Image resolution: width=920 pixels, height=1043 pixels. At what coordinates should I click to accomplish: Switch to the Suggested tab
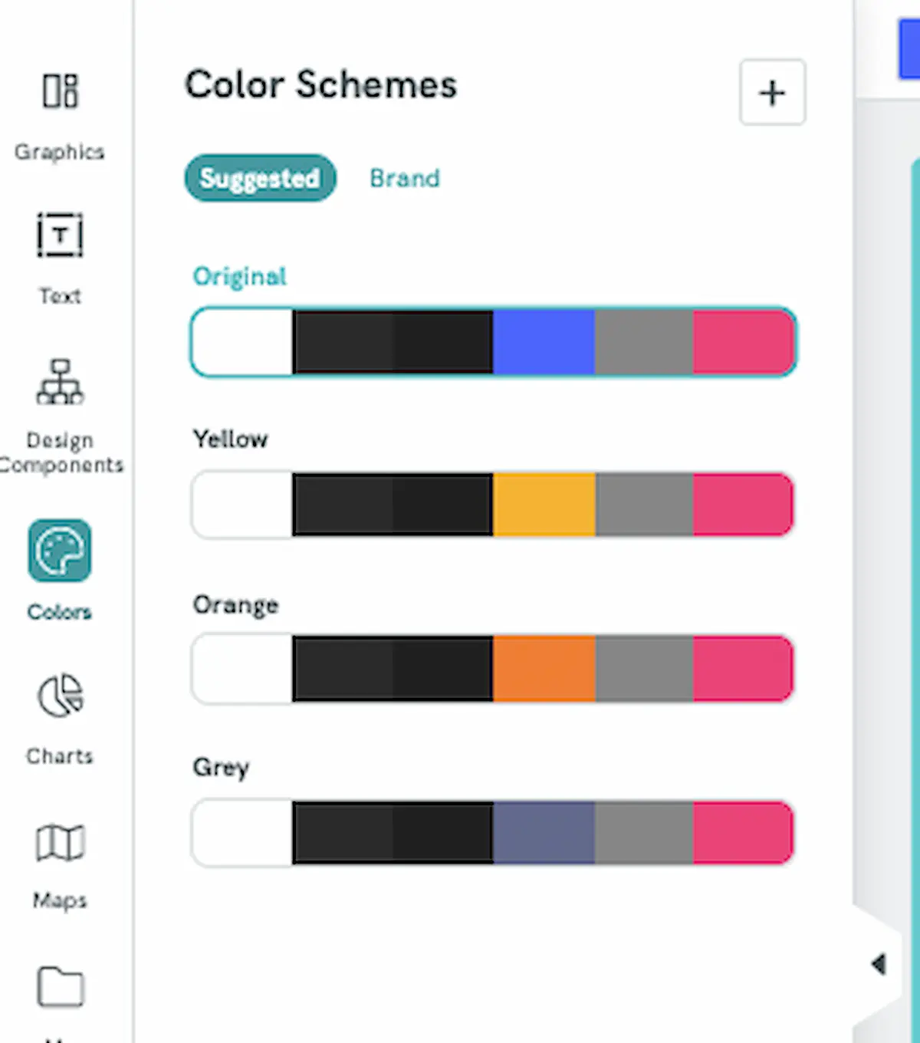(x=260, y=178)
